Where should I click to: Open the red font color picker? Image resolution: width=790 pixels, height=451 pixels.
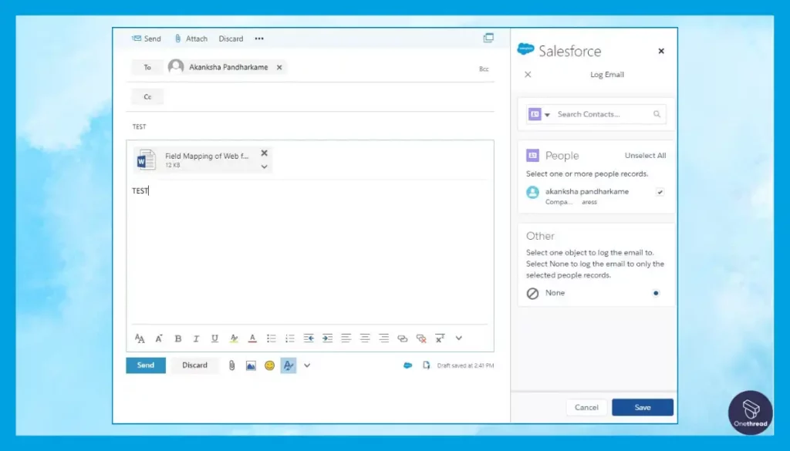click(x=252, y=338)
